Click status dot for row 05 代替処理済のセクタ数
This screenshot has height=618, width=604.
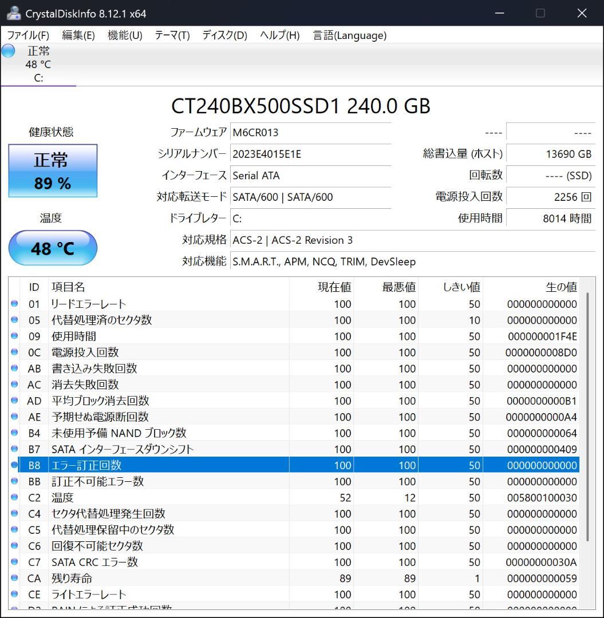(14, 320)
